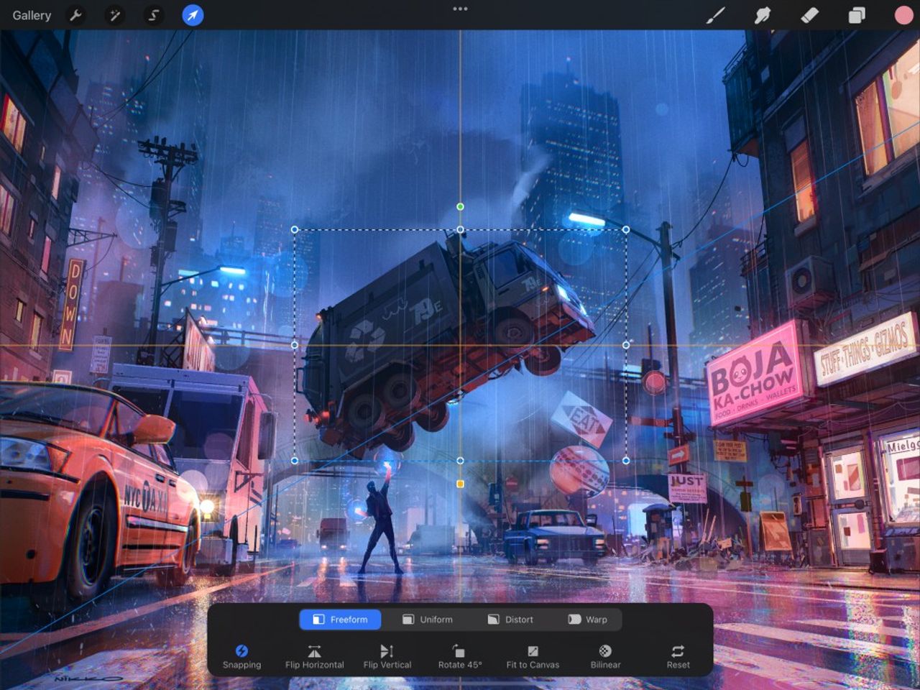This screenshot has height=690, width=920.
Task: Switch to Uniform transform mode
Action: (429, 619)
